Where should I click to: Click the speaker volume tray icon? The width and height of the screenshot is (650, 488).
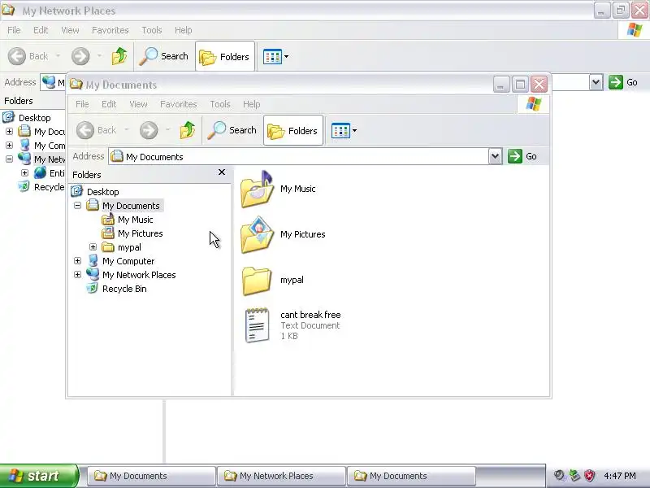560,476
